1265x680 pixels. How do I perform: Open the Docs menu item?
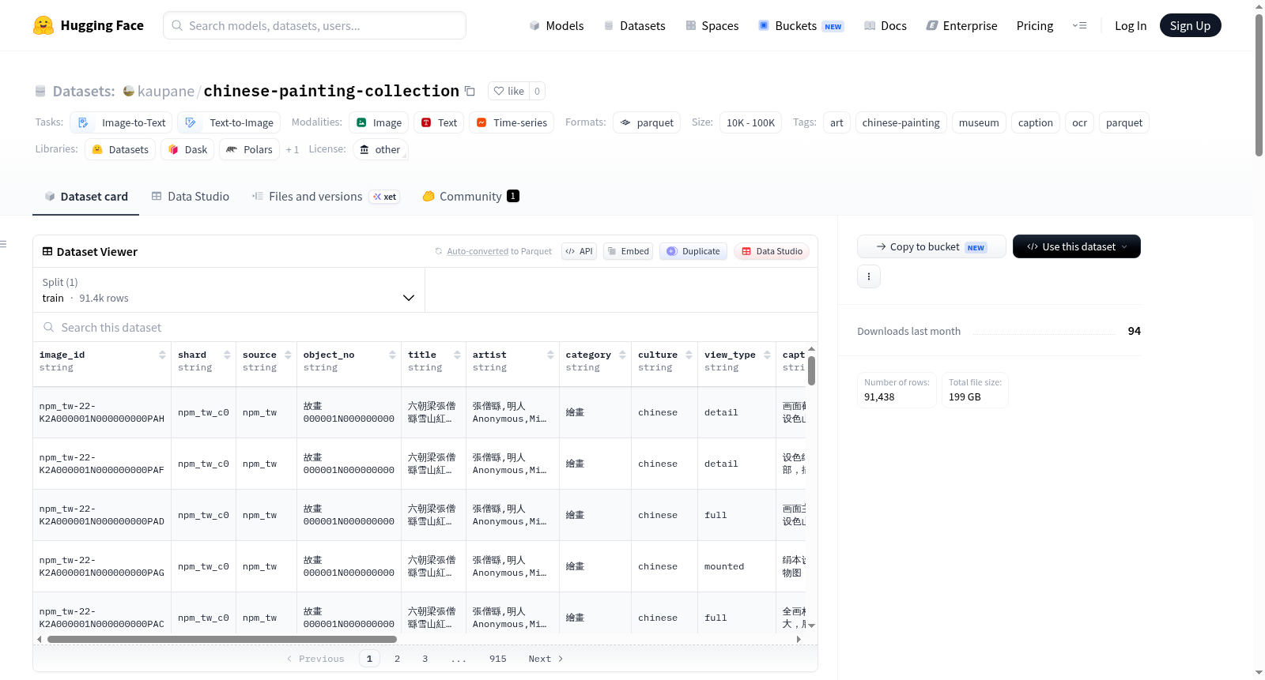pyautogui.click(x=885, y=25)
